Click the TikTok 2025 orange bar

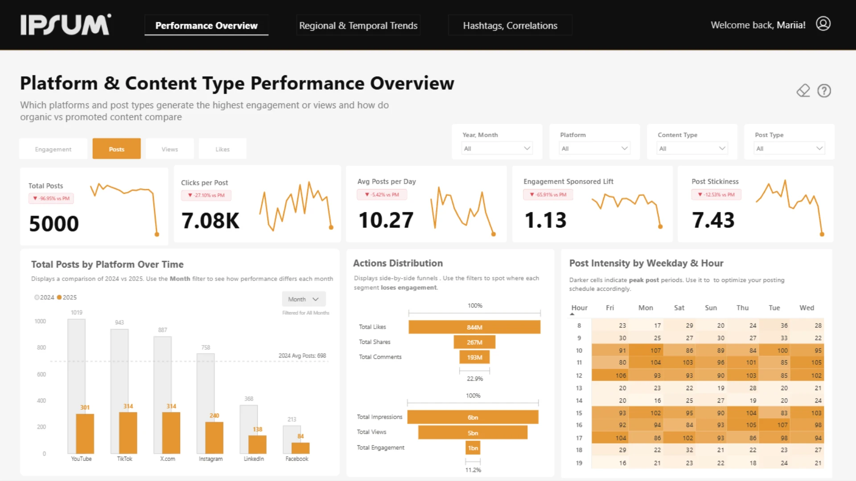pyautogui.click(x=128, y=433)
